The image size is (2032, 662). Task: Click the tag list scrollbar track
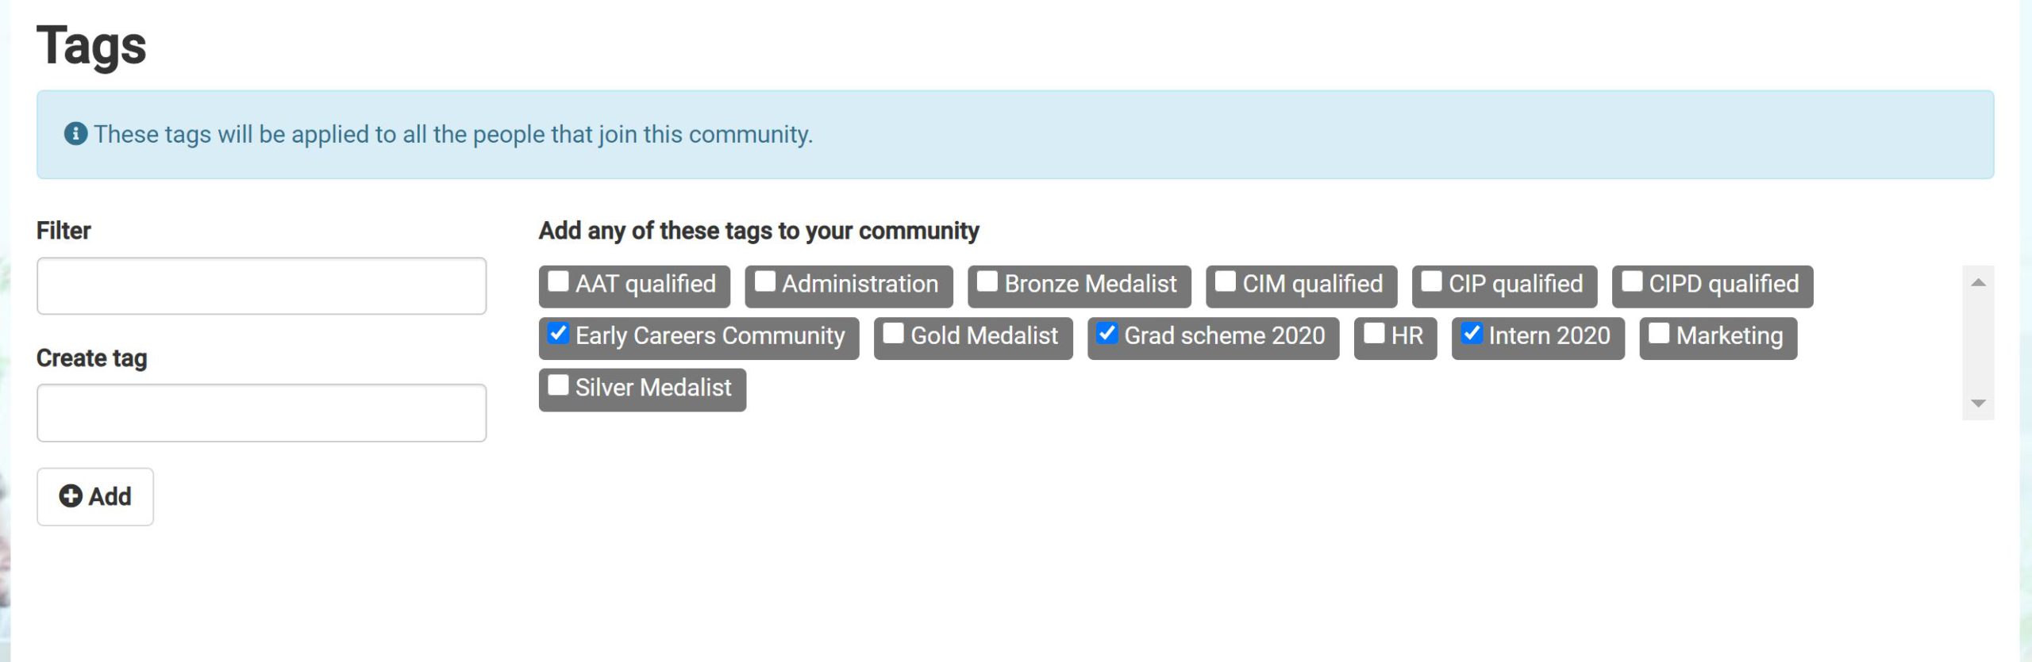coord(1978,342)
